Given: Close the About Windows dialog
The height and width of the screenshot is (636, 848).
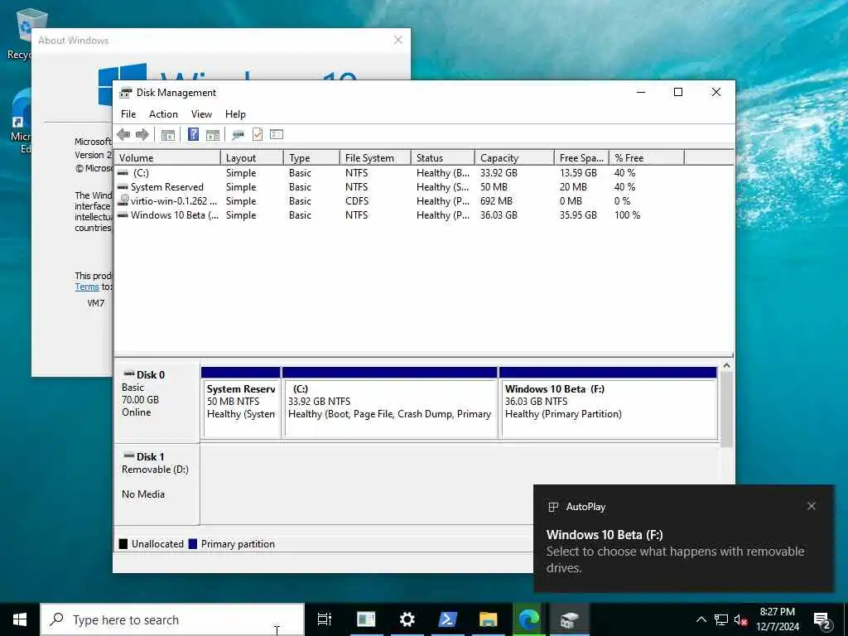Looking at the screenshot, I should point(398,40).
